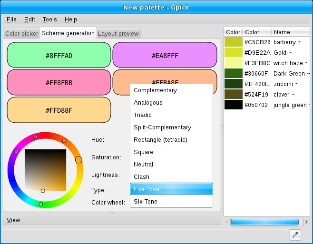Select Six-Tone in the list

tap(171, 202)
